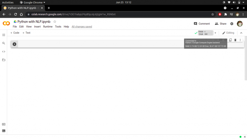Delete the current cell with trash icon
Image resolution: width=247 pixels, height=139 pixels.
(235, 40)
